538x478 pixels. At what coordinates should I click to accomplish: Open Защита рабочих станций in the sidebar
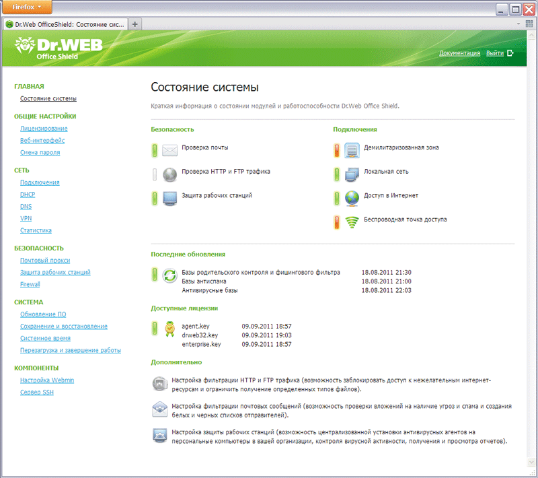[56, 272]
